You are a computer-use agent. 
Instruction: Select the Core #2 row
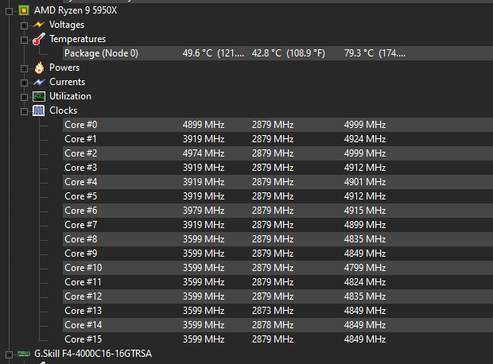[278, 153]
